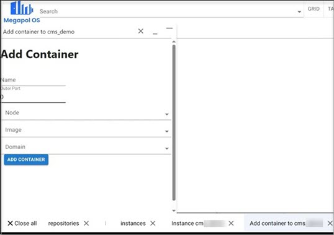The height and width of the screenshot is (235, 334).
Task: Close the instances tab
Action: [153, 223]
